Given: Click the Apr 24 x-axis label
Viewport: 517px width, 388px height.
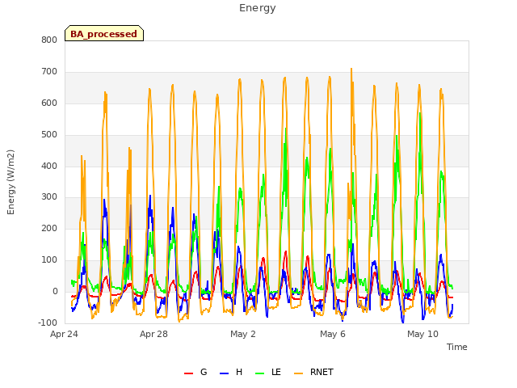Looking at the screenshot, I should (x=64, y=334).
